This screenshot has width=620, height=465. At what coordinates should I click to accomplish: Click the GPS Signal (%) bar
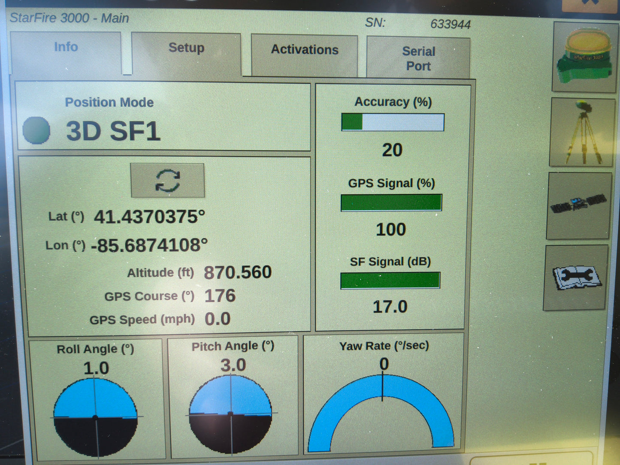pos(391,202)
